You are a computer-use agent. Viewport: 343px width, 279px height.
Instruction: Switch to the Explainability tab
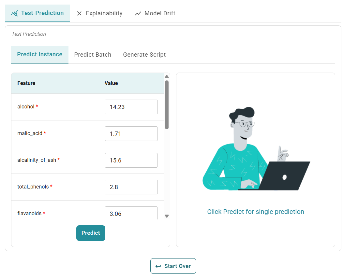pos(104,13)
